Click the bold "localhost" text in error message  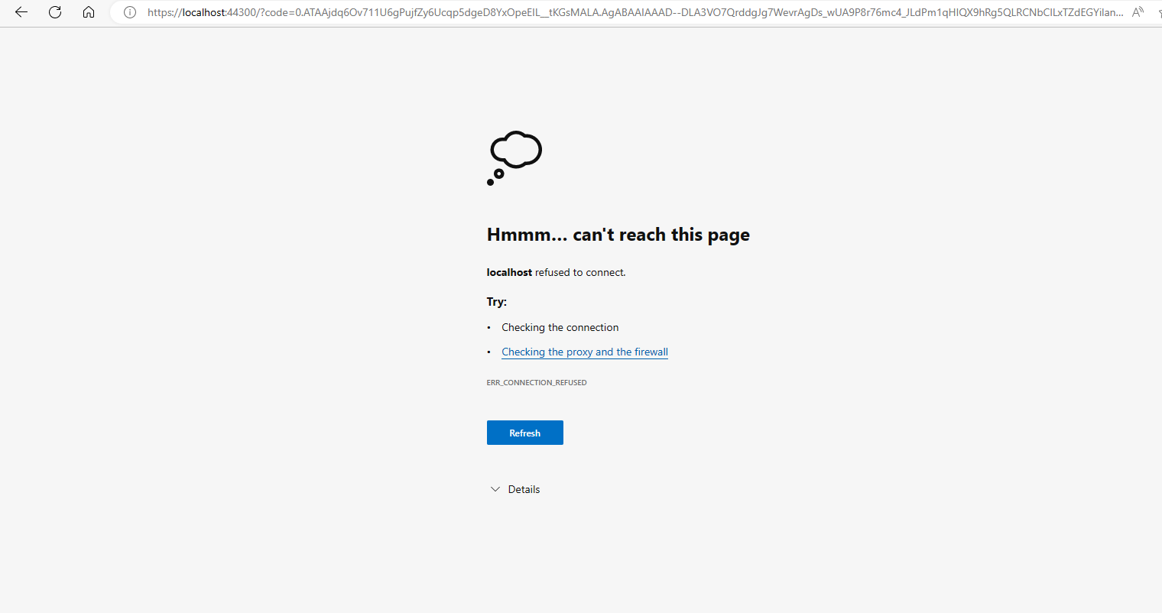(509, 272)
